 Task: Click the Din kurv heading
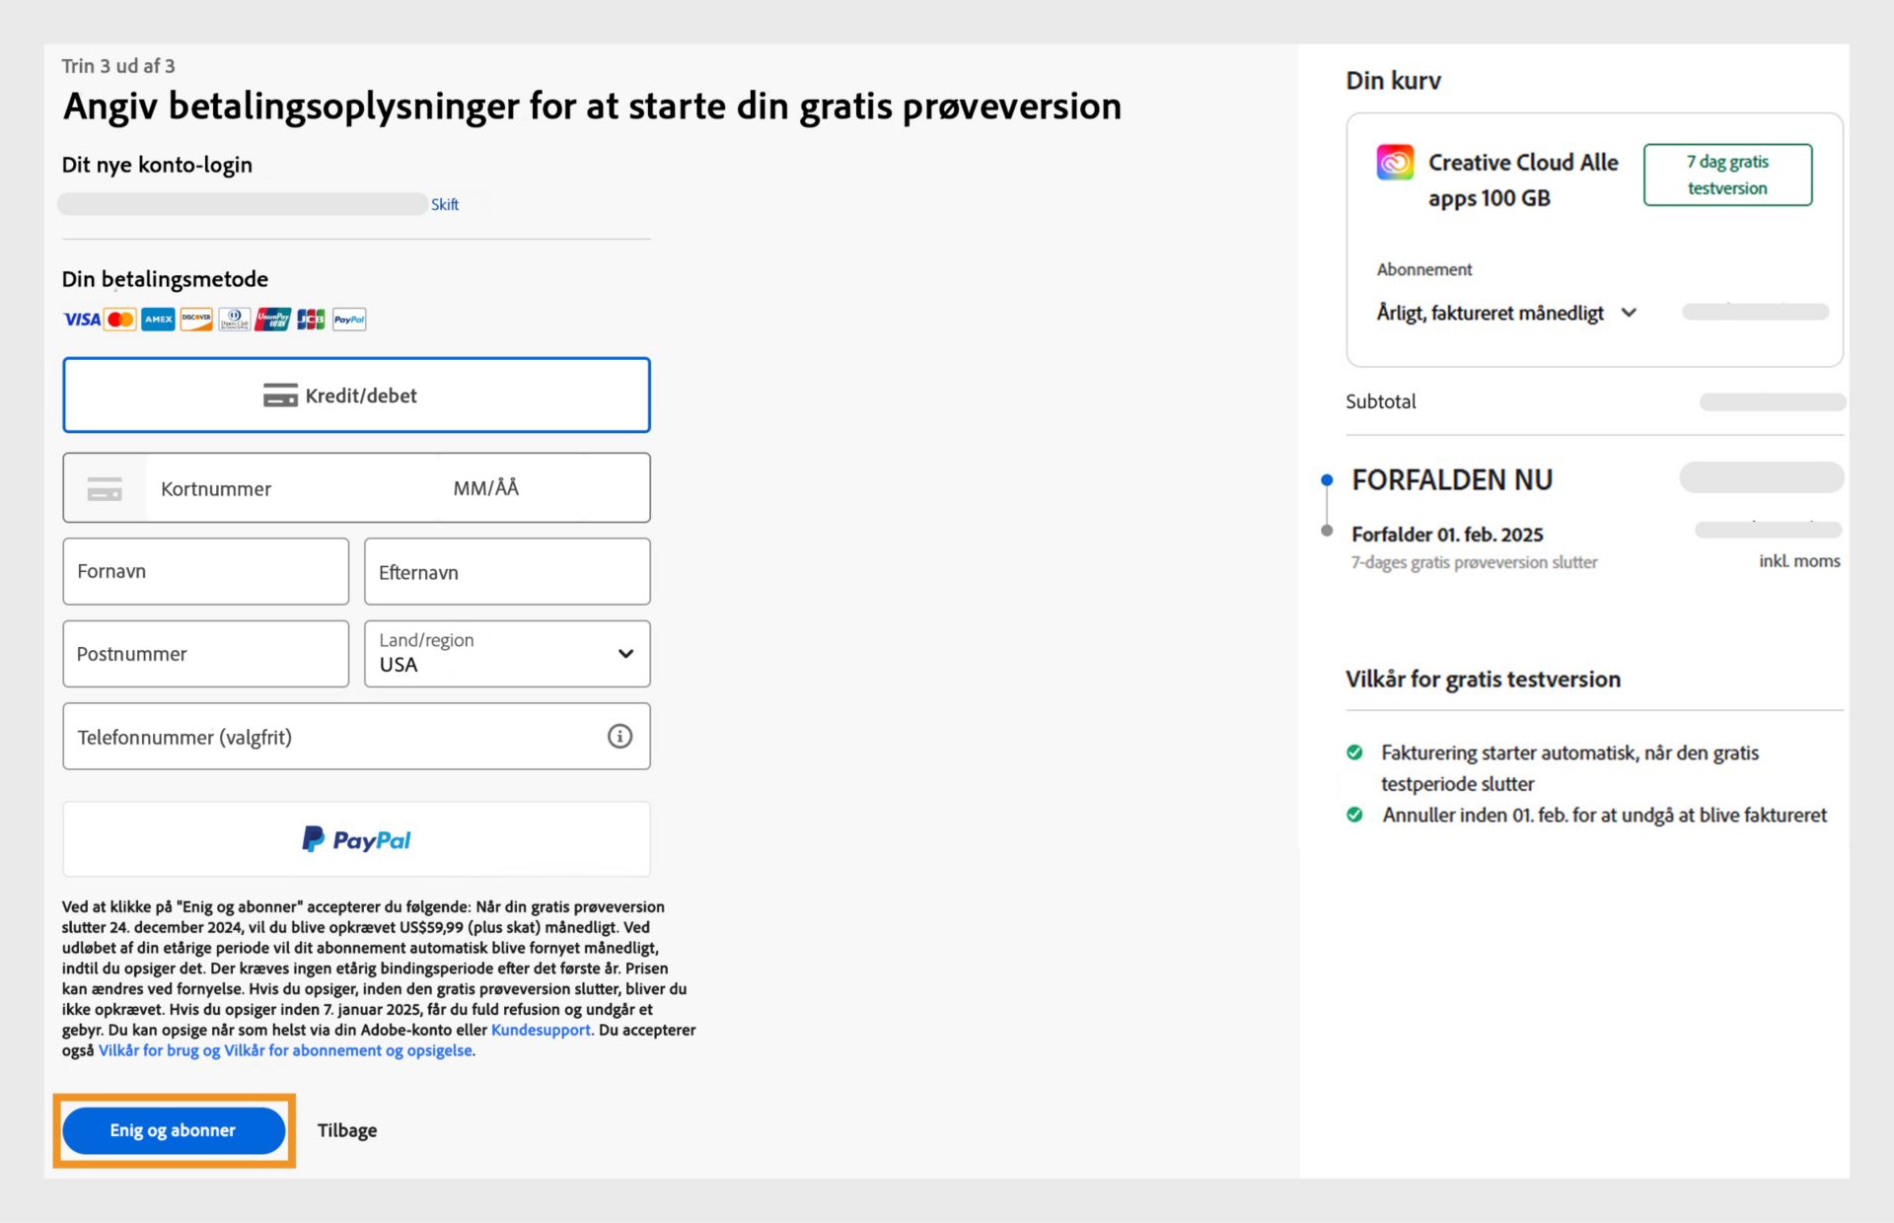(1393, 81)
